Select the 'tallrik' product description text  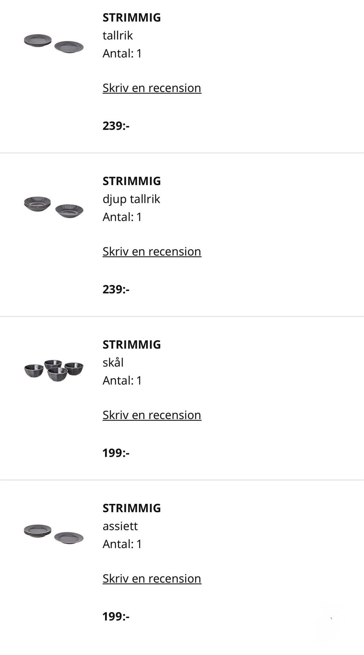(118, 35)
